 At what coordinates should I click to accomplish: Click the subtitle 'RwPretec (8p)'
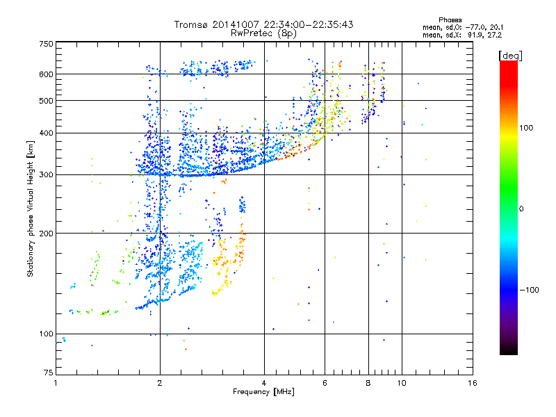click(x=263, y=33)
